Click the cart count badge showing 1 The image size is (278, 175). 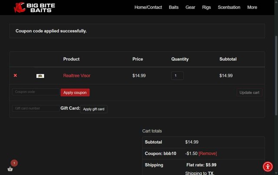(14, 163)
